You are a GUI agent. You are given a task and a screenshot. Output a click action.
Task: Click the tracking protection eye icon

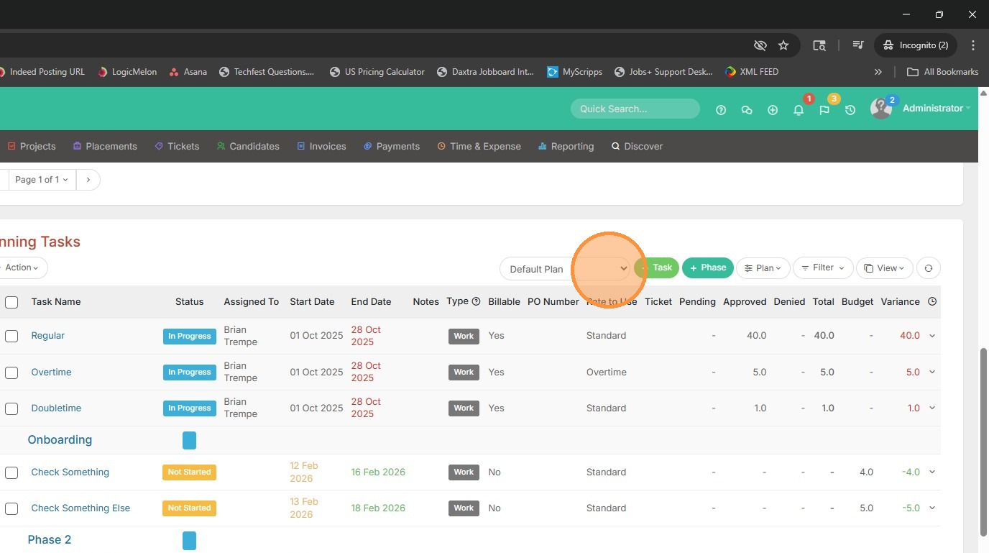click(760, 45)
